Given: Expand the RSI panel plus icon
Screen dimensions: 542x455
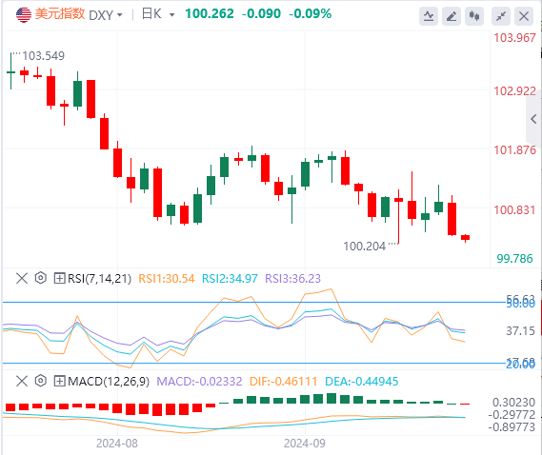Looking at the screenshot, I should [x=59, y=278].
